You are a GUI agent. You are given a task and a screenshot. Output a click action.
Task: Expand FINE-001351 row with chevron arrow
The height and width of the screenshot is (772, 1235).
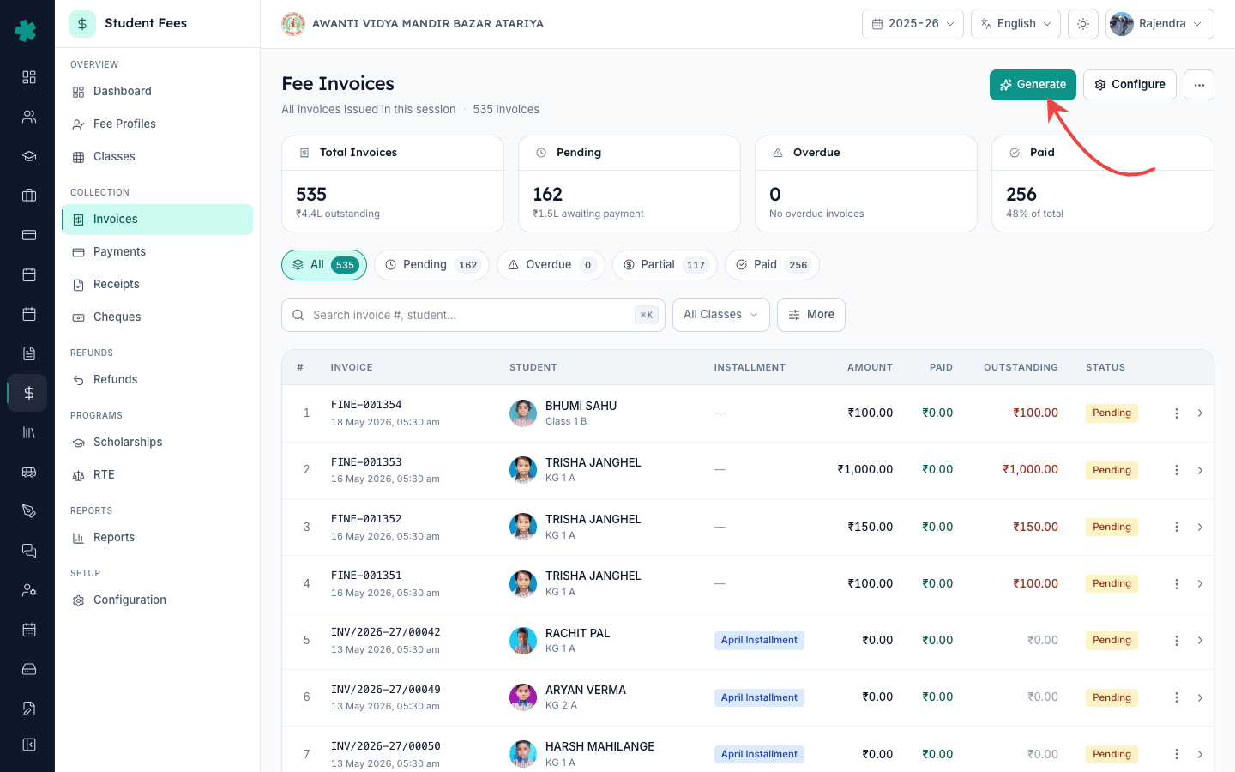[x=1200, y=584]
